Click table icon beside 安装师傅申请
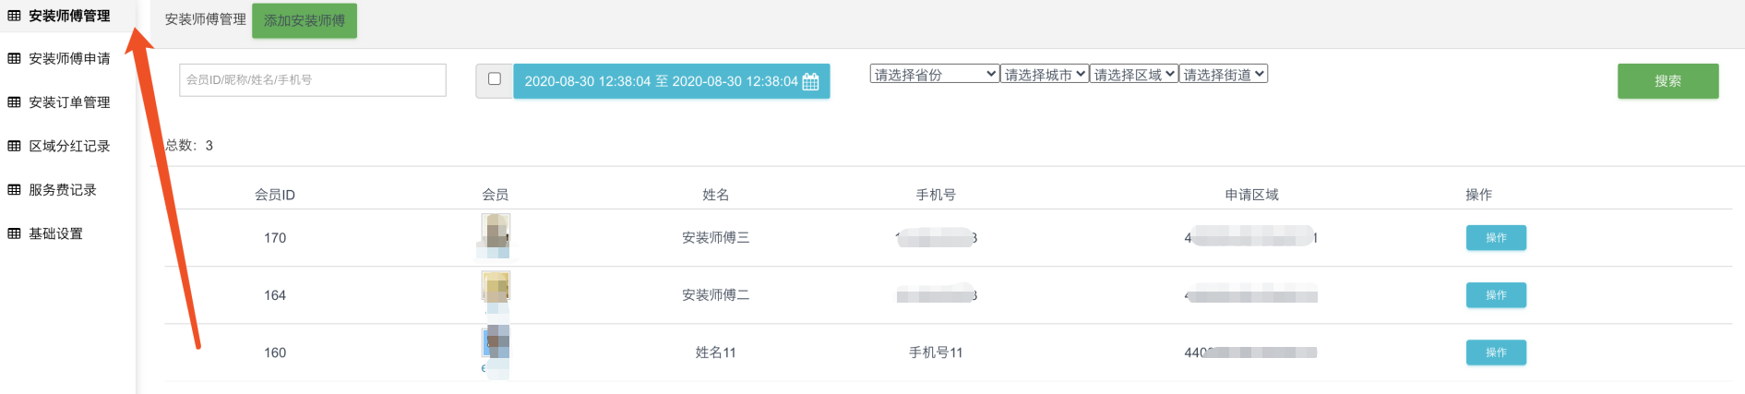Image resolution: width=1745 pixels, height=394 pixels. pyautogui.click(x=14, y=58)
